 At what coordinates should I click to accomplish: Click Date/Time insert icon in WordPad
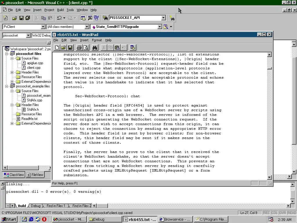pyautogui.click(x=133, y=48)
